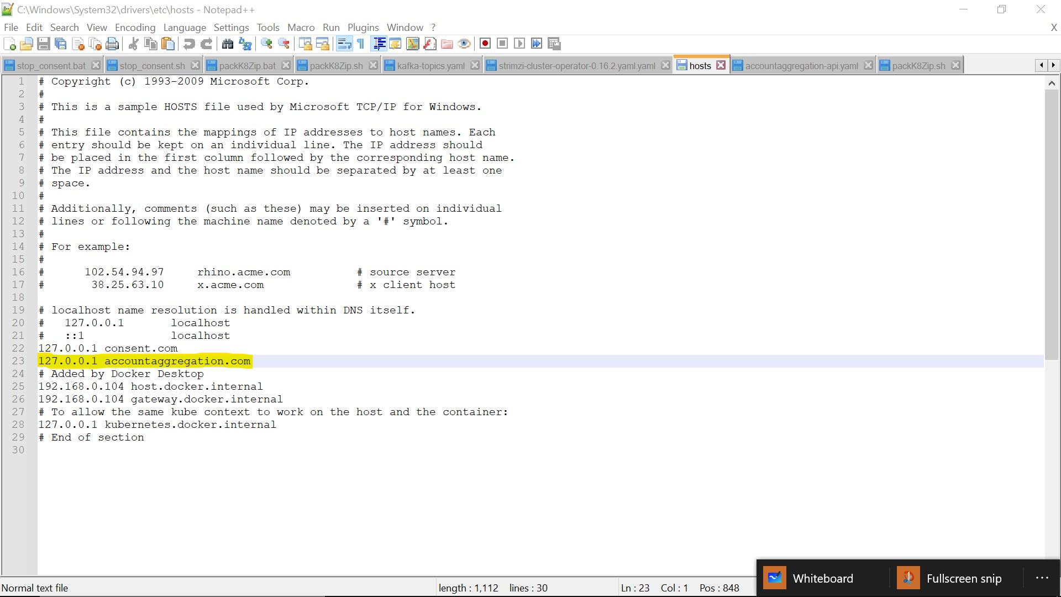Open Find with the binoculars icon
This screenshot has height=597, width=1061.
(227, 44)
